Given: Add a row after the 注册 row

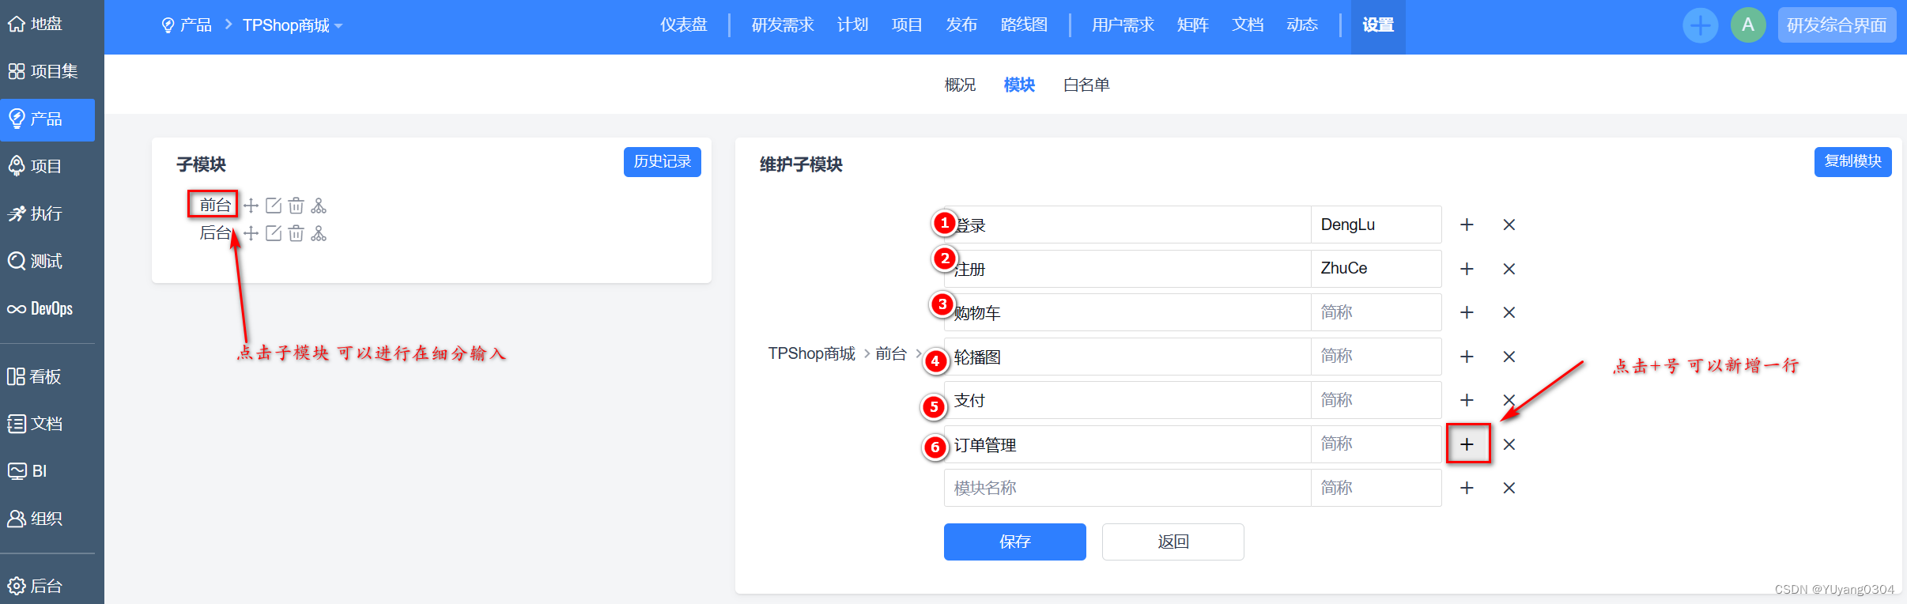Looking at the screenshot, I should [1467, 269].
